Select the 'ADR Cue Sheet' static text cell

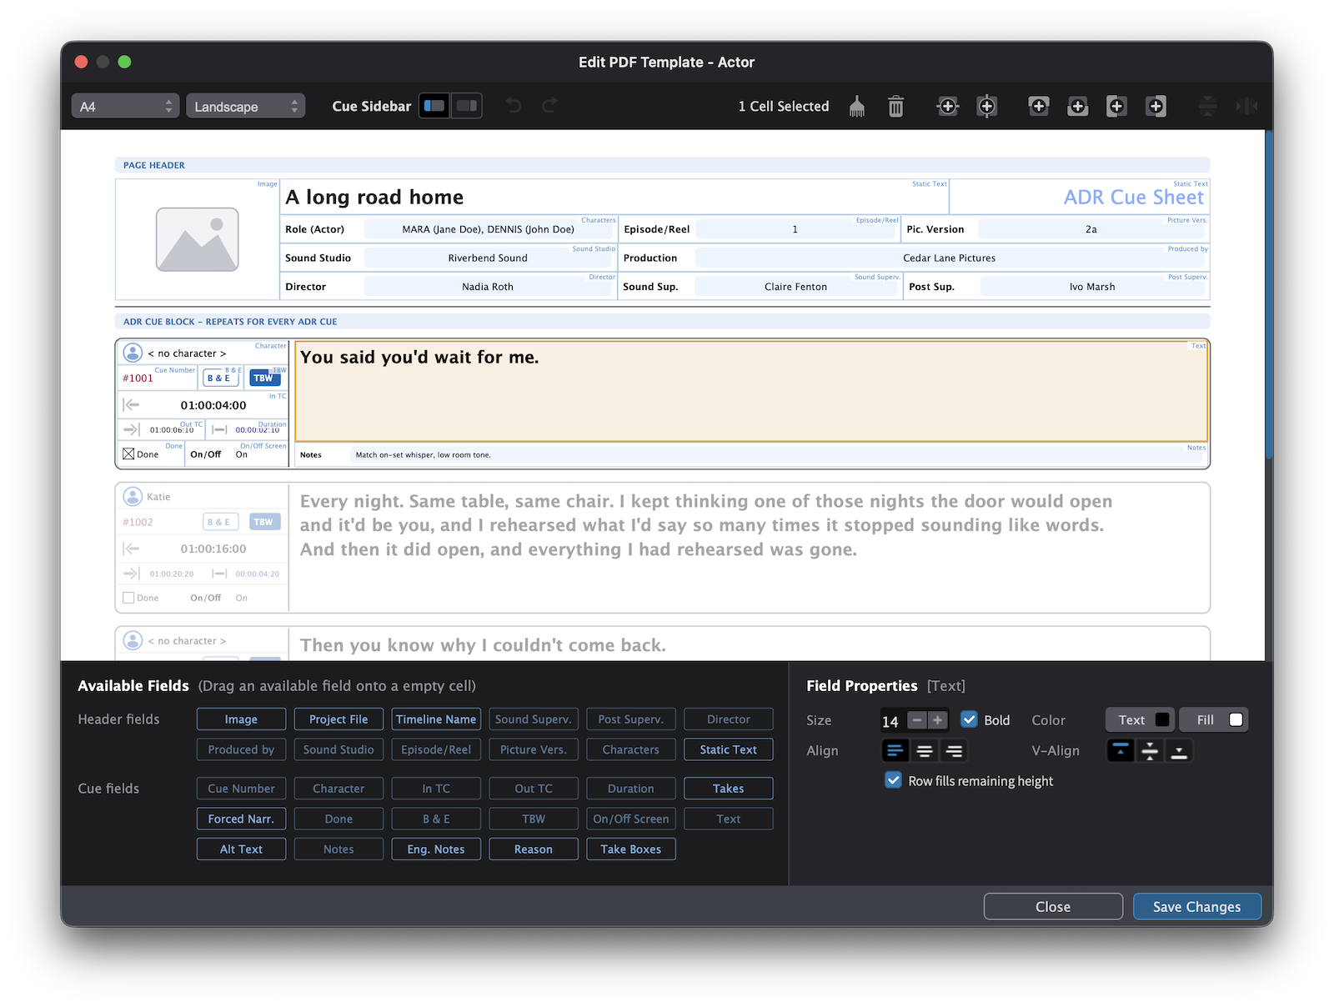click(1079, 197)
